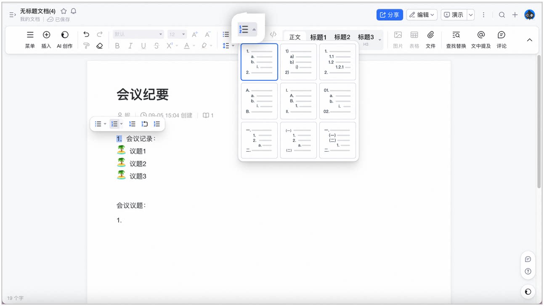The width and height of the screenshot is (544, 306).
Task: Open the 菜单 hamburger button
Action: [x=30, y=40]
